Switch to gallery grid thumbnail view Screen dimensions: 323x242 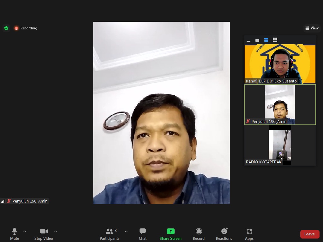275,40
